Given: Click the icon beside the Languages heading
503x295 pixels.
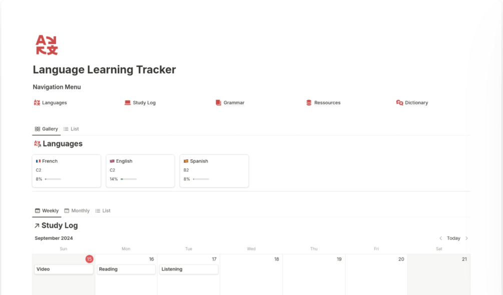Looking at the screenshot, I should tap(37, 144).
